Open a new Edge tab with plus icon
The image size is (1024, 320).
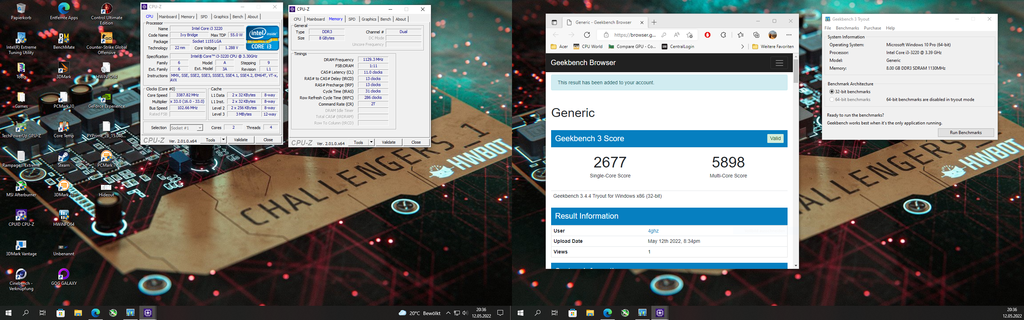(x=654, y=22)
